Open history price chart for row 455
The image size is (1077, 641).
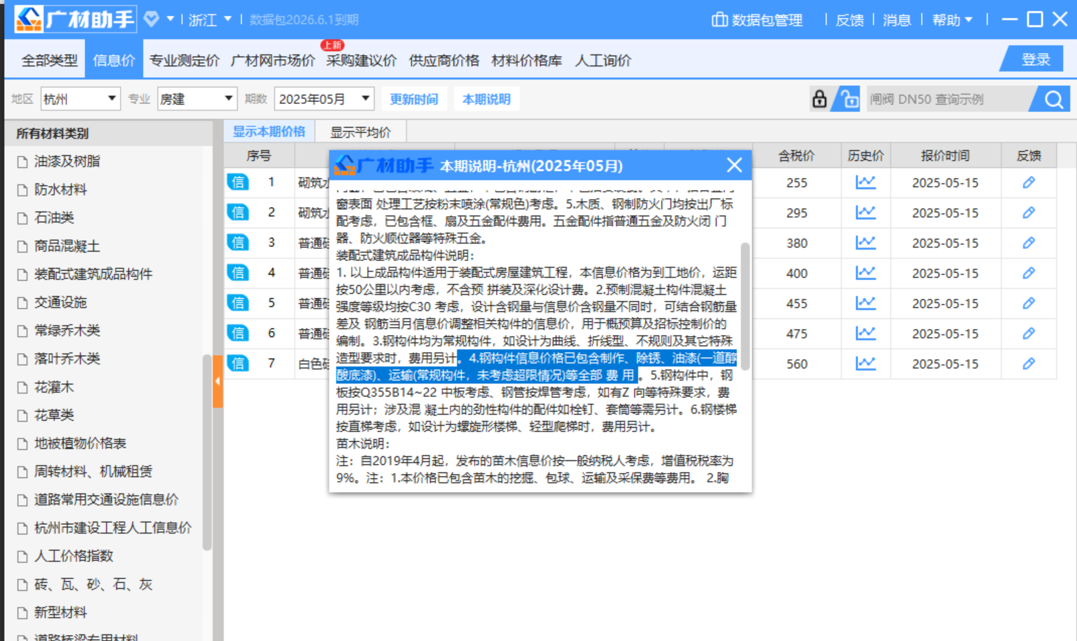(x=865, y=303)
